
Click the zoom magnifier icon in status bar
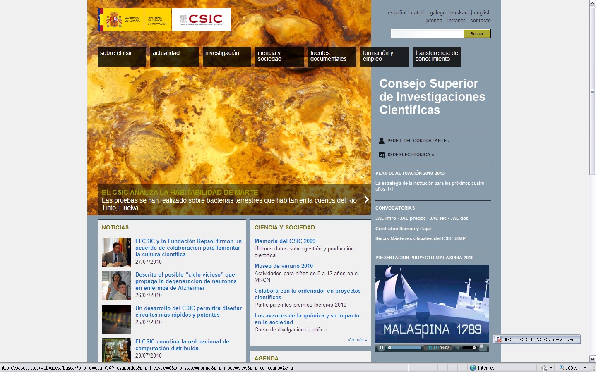click(562, 368)
